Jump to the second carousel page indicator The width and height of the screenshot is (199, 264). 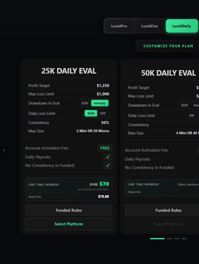[x=170, y=239]
